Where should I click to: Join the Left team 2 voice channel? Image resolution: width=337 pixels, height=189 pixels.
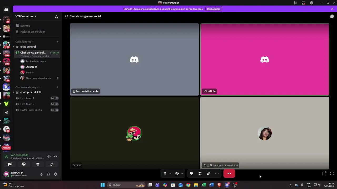click(37, 104)
